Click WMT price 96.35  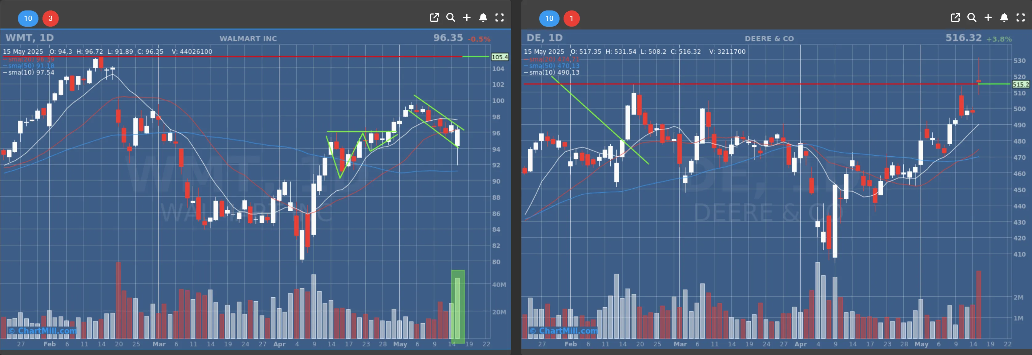(x=448, y=38)
